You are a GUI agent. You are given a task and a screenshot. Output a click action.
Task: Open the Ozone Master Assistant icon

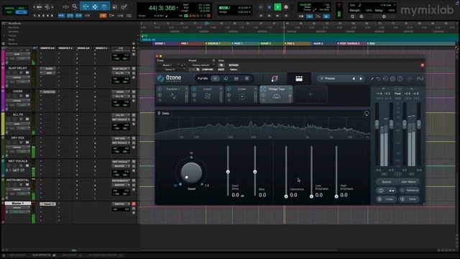pos(275,78)
